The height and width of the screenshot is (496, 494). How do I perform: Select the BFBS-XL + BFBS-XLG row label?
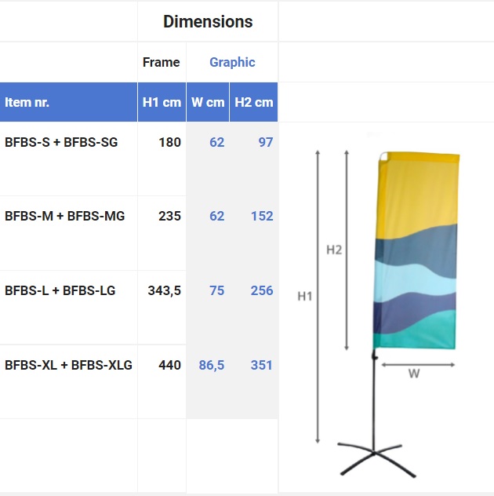point(68,365)
